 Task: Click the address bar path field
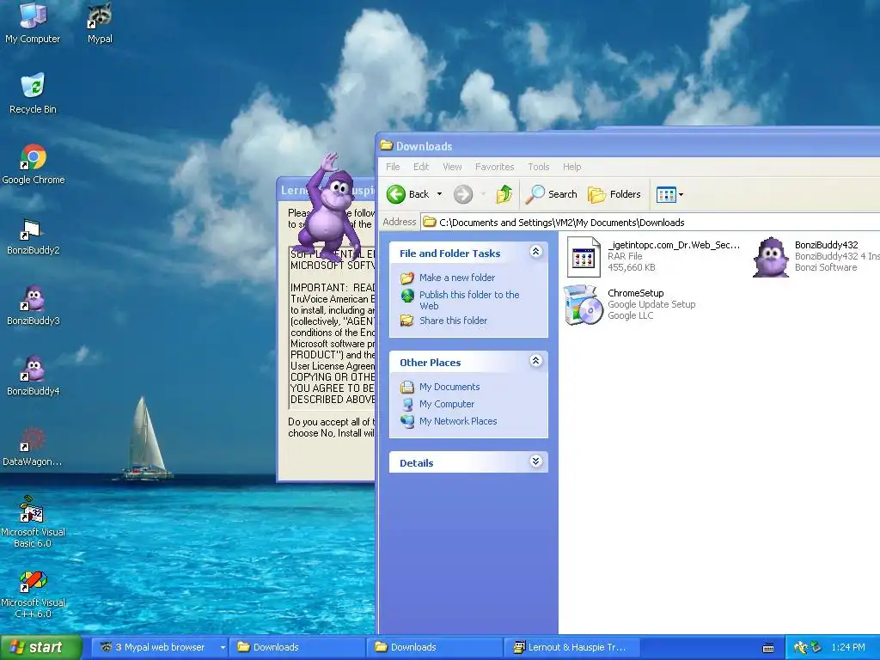coord(651,223)
